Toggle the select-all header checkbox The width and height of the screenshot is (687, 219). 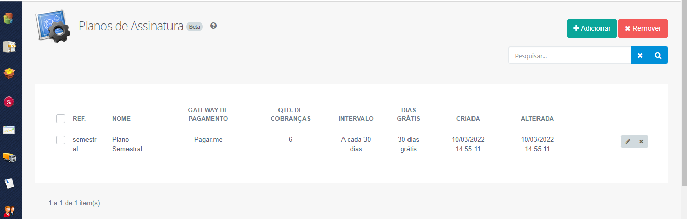pyautogui.click(x=60, y=119)
